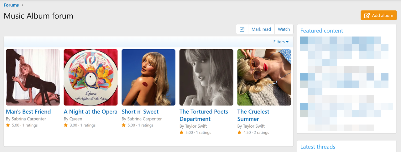Click the 'By Queen' text

point(73,119)
